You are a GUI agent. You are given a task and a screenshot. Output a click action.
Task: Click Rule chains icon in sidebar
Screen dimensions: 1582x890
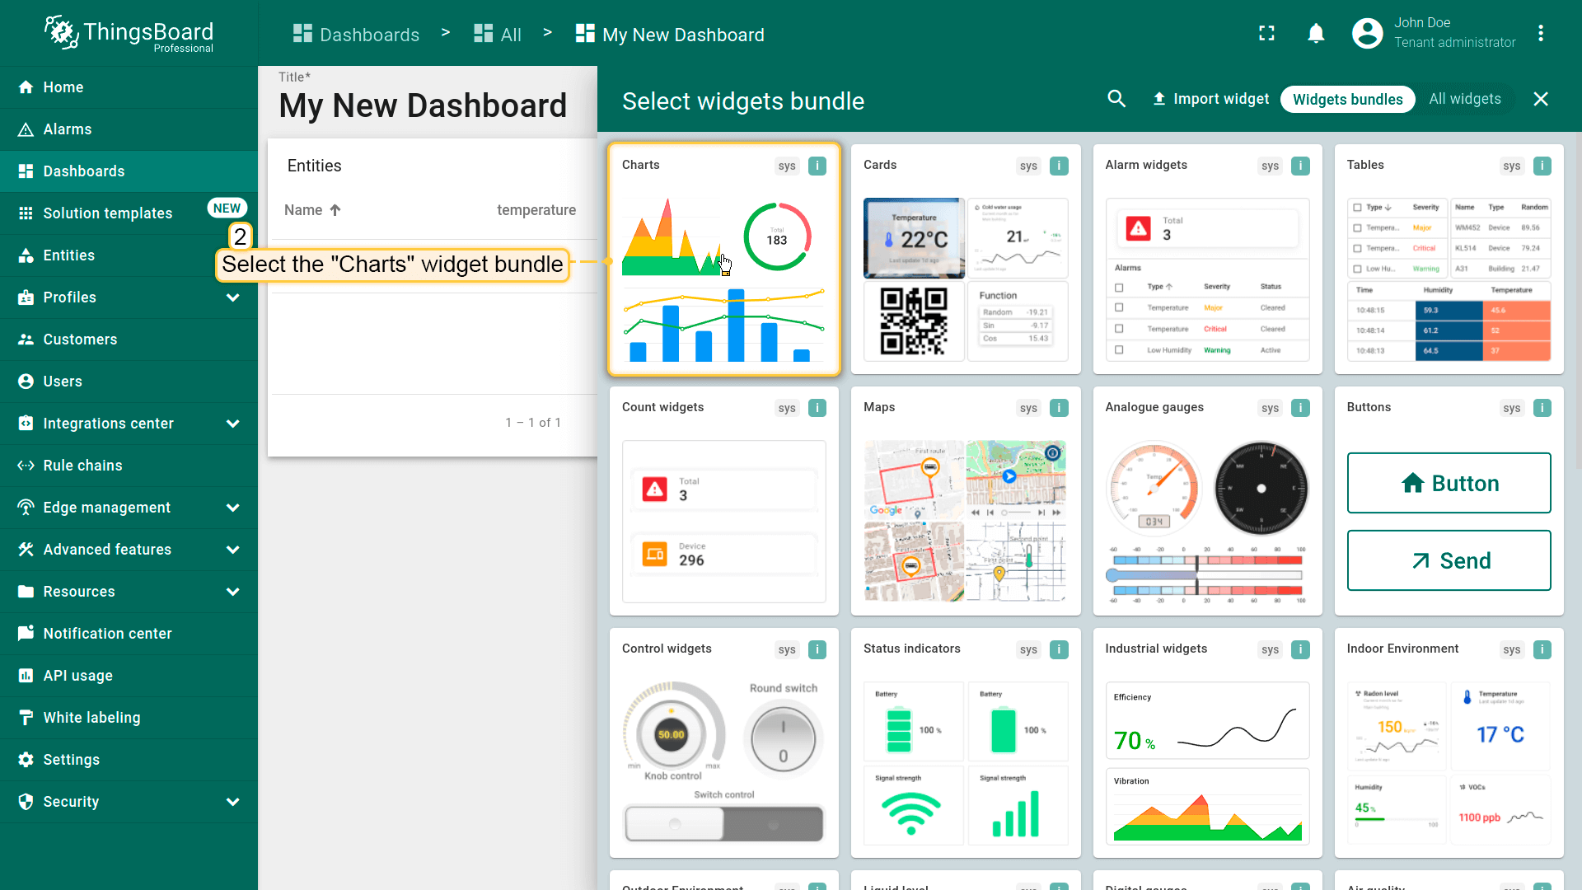pyautogui.click(x=26, y=466)
